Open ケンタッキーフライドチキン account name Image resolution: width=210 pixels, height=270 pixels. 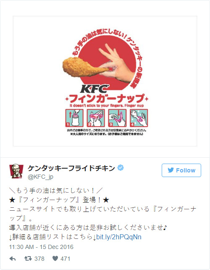71,168
